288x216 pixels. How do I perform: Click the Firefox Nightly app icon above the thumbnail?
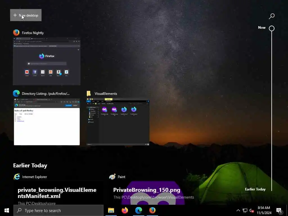(x=16, y=33)
